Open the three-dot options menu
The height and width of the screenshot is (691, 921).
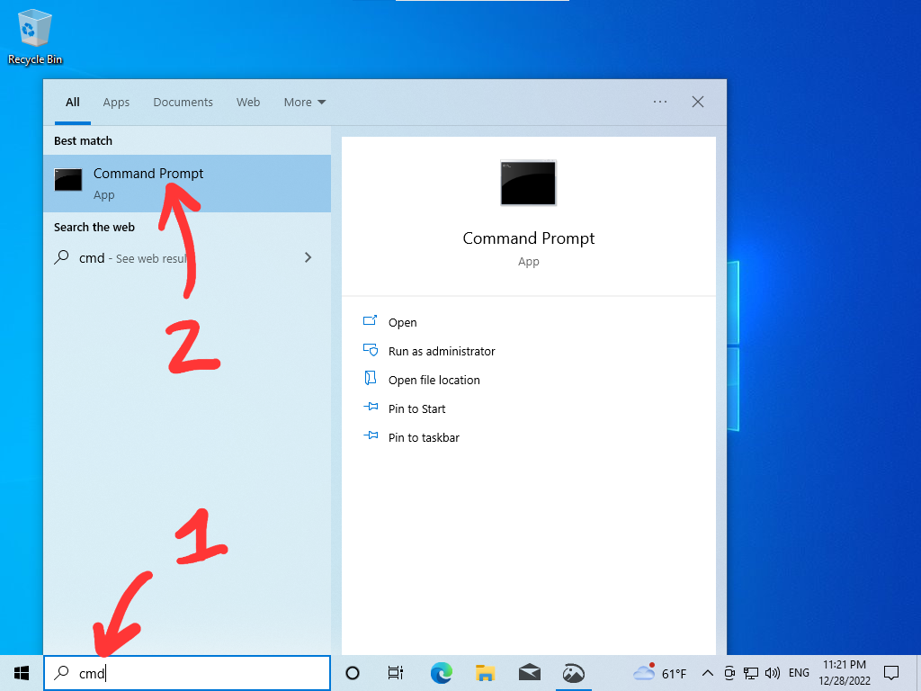click(660, 102)
